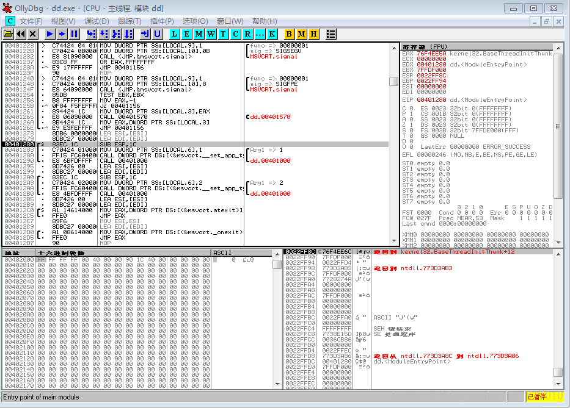Click hex dump pane scroll-down arrow
The width and height of the screenshot is (570, 408).
click(277, 384)
